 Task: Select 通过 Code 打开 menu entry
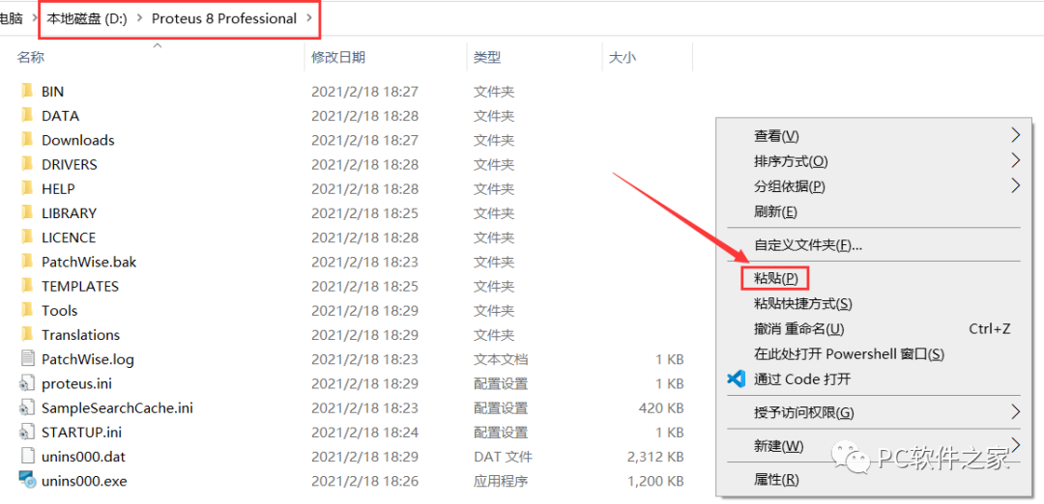(x=802, y=379)
